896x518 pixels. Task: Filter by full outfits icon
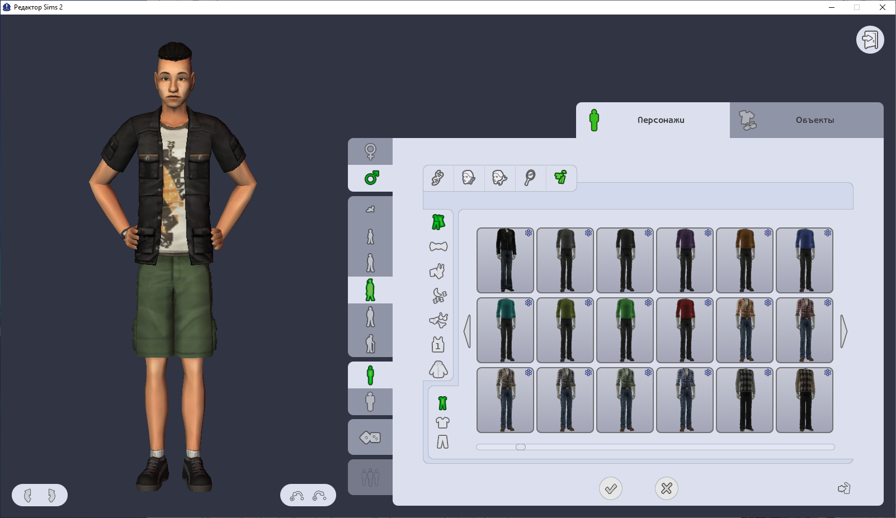click(442, 403)
